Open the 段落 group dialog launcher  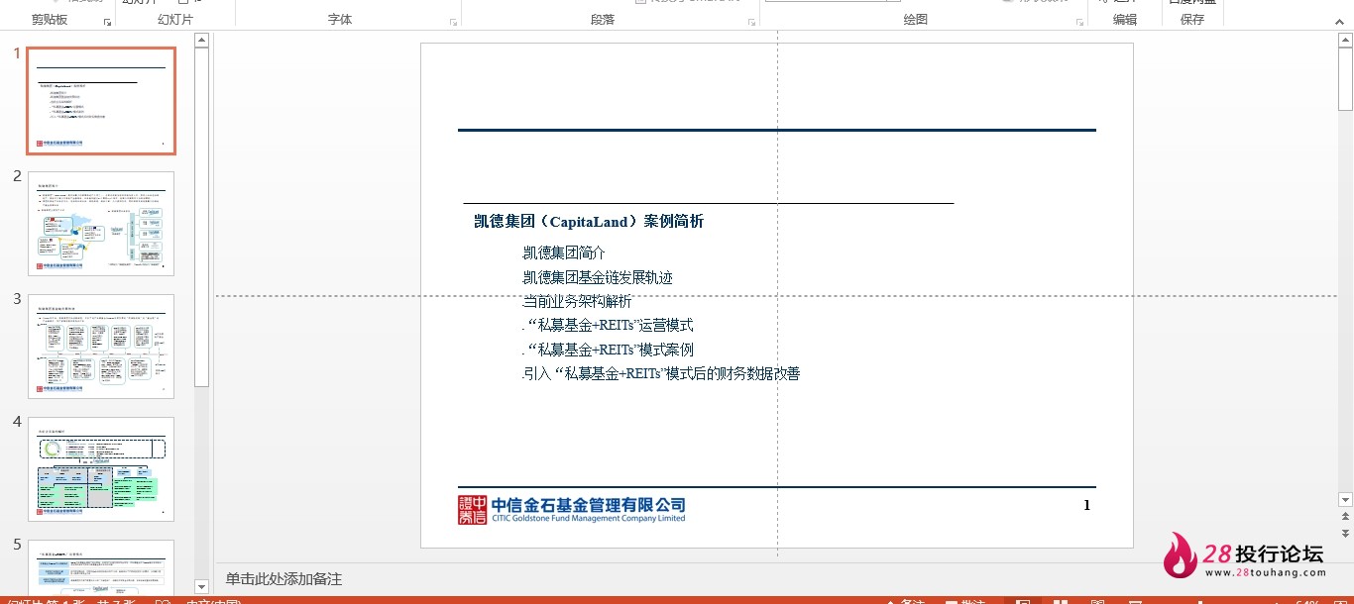(x=752, y=22)
